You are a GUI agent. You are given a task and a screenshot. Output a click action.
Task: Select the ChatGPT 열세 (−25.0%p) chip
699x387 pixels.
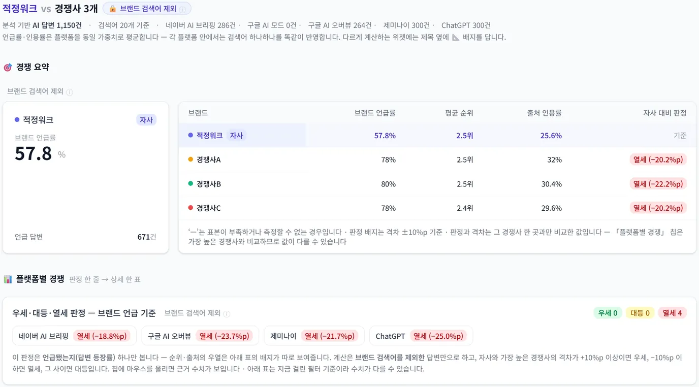[x=421, y=336]
